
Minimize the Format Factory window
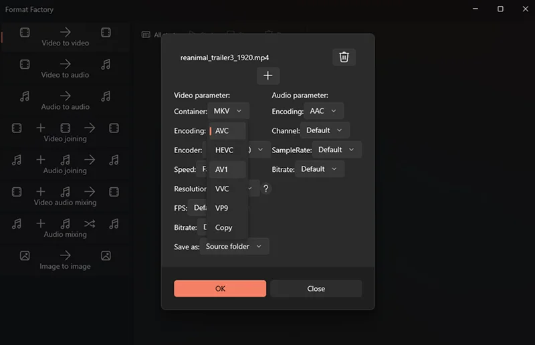tap(475, 9)
